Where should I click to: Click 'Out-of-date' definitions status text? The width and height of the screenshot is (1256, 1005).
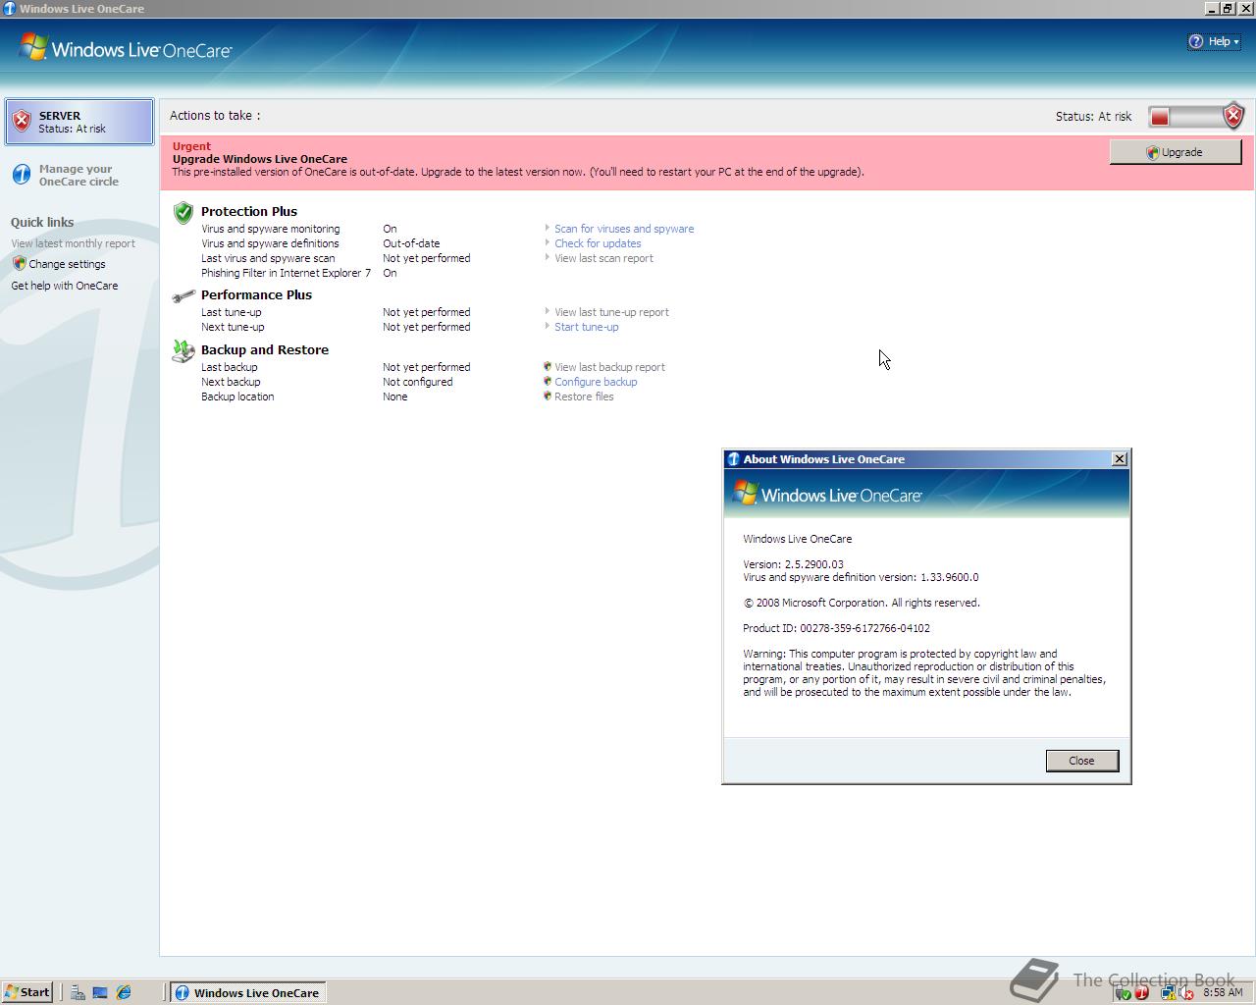pyautogui.click(x=411, y=243)
